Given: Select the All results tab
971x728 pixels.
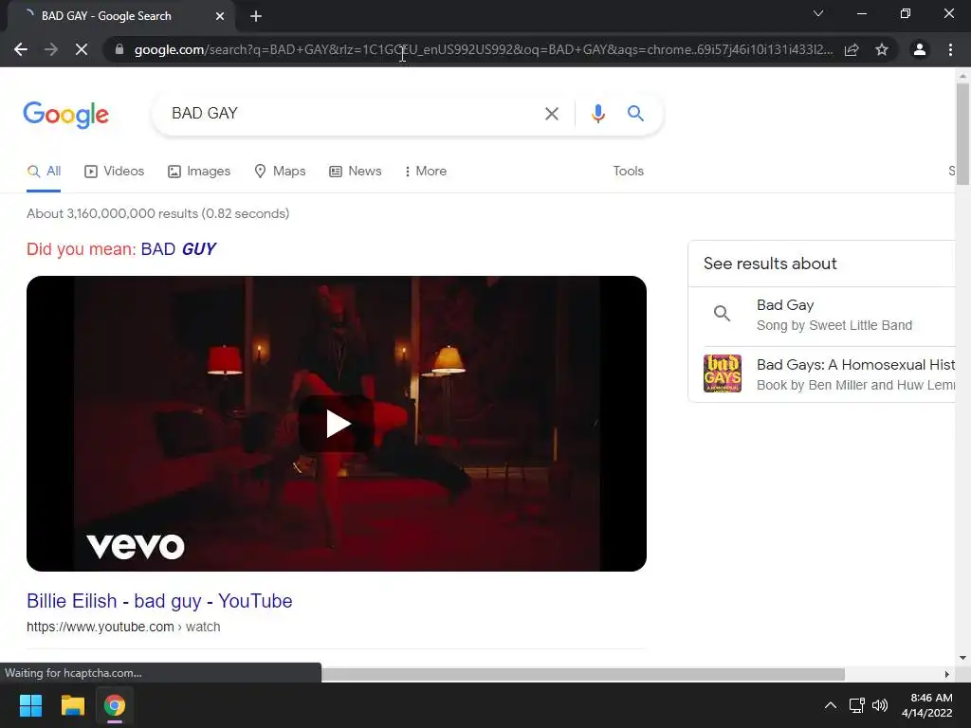Looking at the screenshot, I should (44, 172).
